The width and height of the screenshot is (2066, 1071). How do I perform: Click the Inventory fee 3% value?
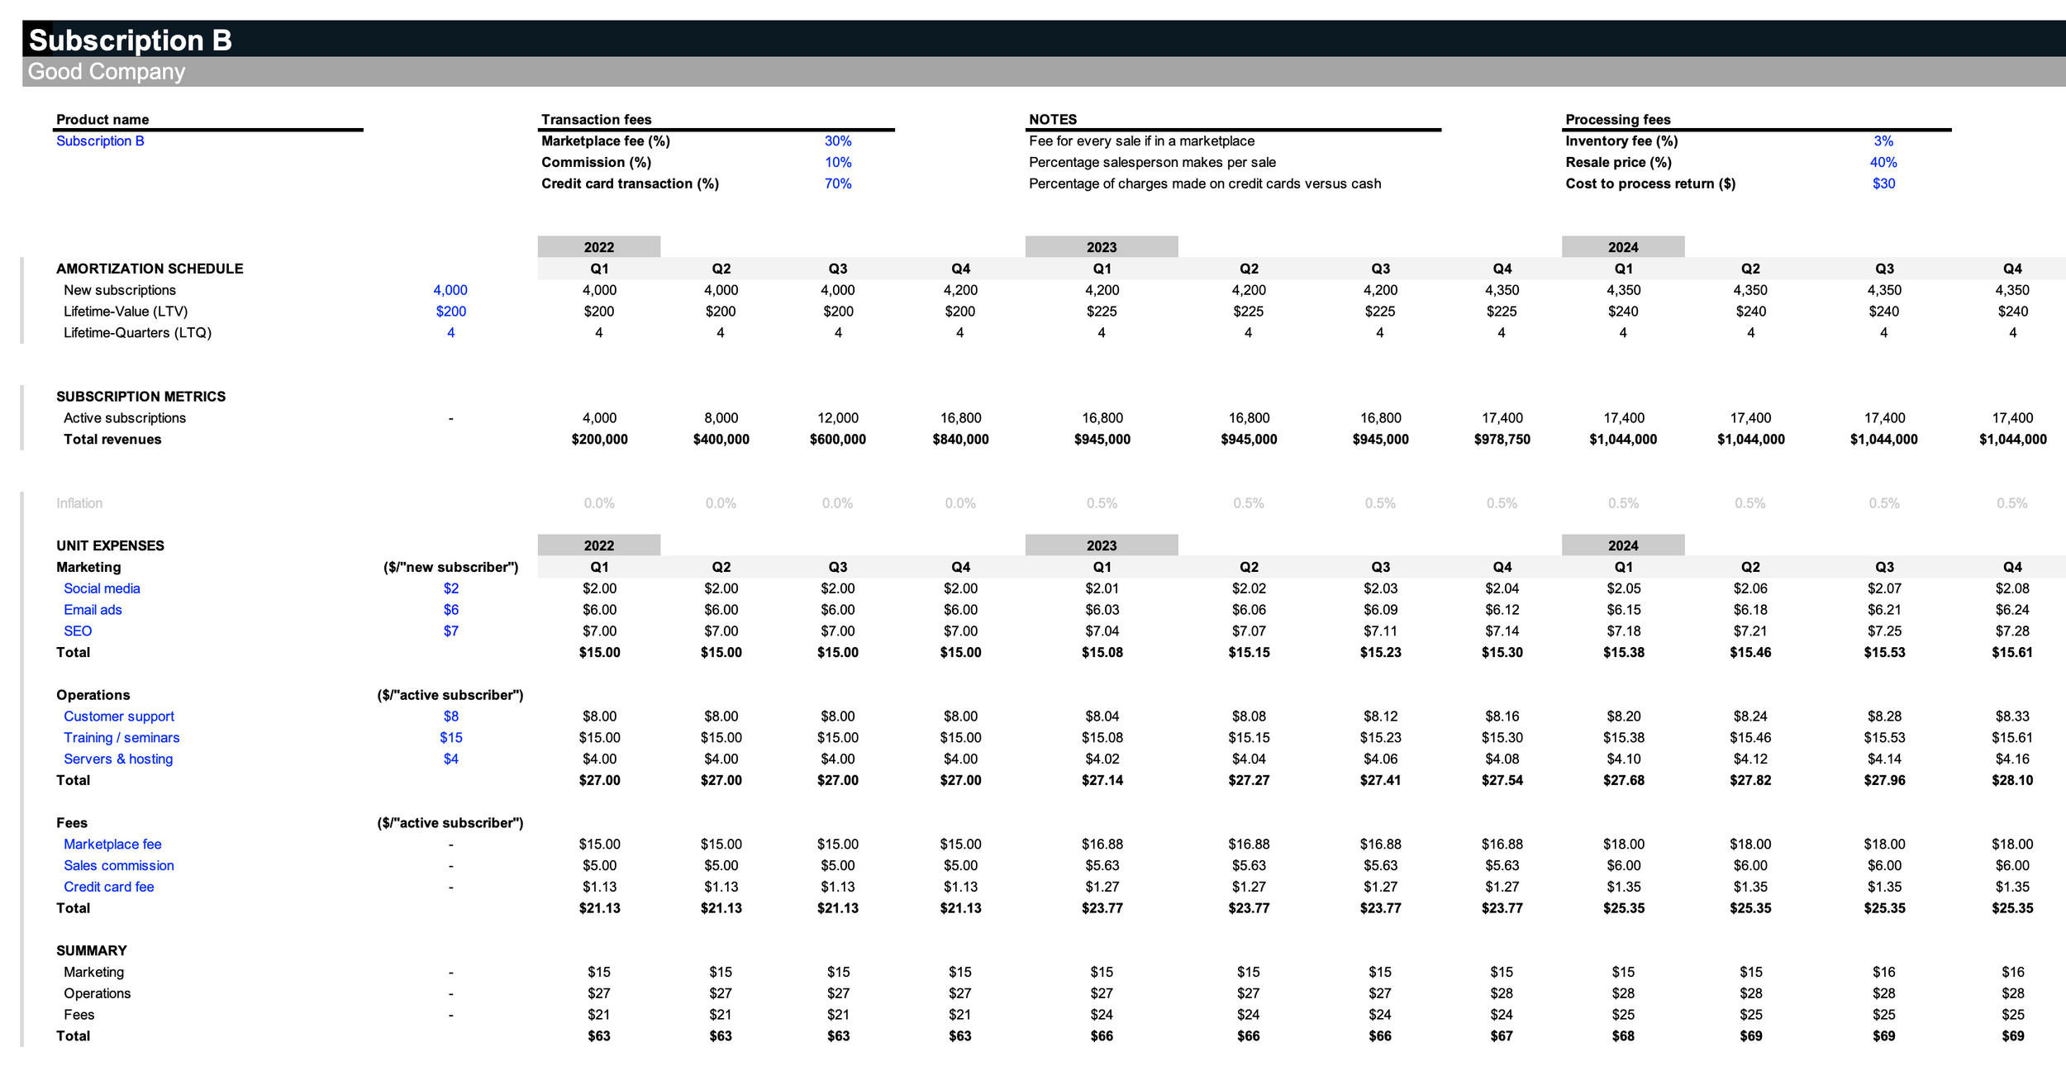click(x=1883, y=141)
